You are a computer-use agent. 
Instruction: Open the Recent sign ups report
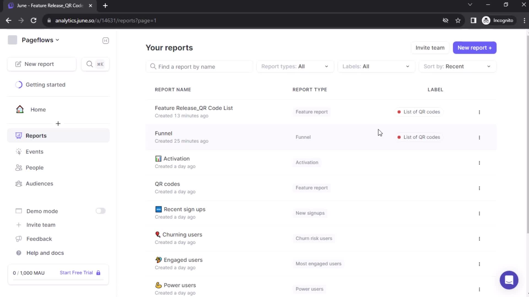[x=184, y=209]
